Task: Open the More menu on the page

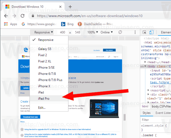Action: pos(76,57)
